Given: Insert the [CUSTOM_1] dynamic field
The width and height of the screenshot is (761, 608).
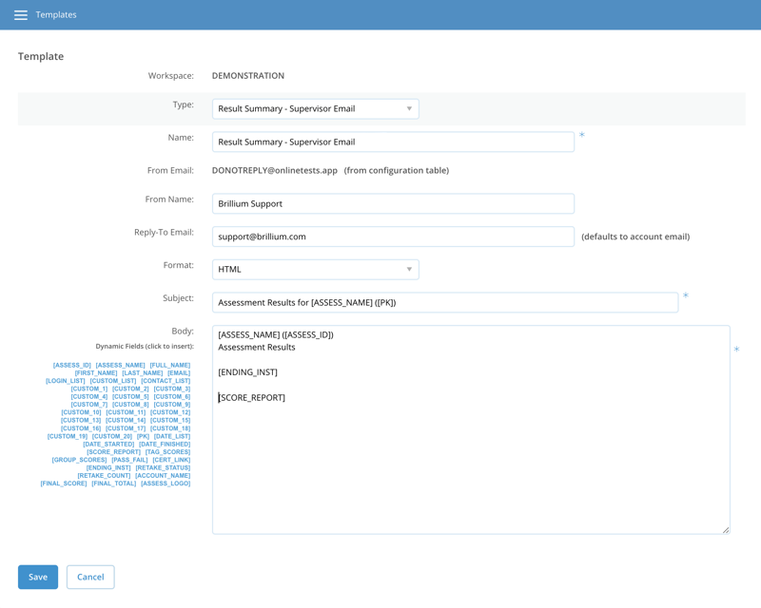Looking at the screenshot, I should 89,389.
